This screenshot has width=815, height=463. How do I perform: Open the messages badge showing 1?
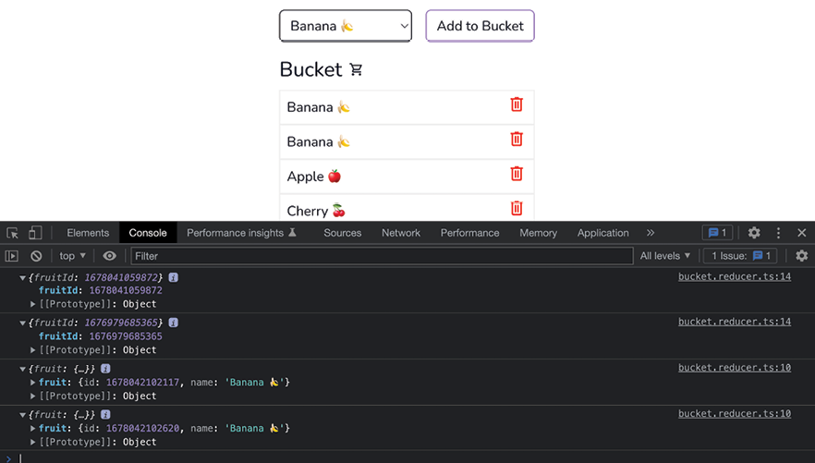click(x=717, y=233)
